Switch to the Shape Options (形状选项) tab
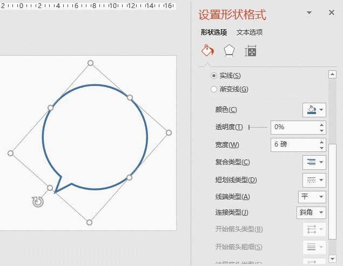The image size is (343, 266). click(x=214, y=32)
